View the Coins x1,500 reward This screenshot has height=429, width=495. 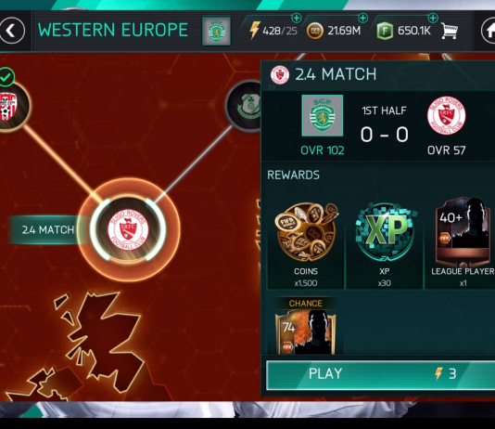(306, 245)
